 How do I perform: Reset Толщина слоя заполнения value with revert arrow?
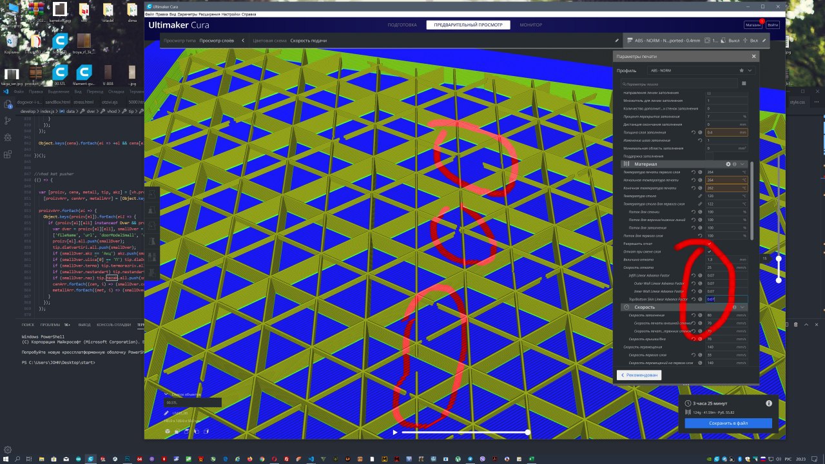pyautogui.click(x=694, y=132)
